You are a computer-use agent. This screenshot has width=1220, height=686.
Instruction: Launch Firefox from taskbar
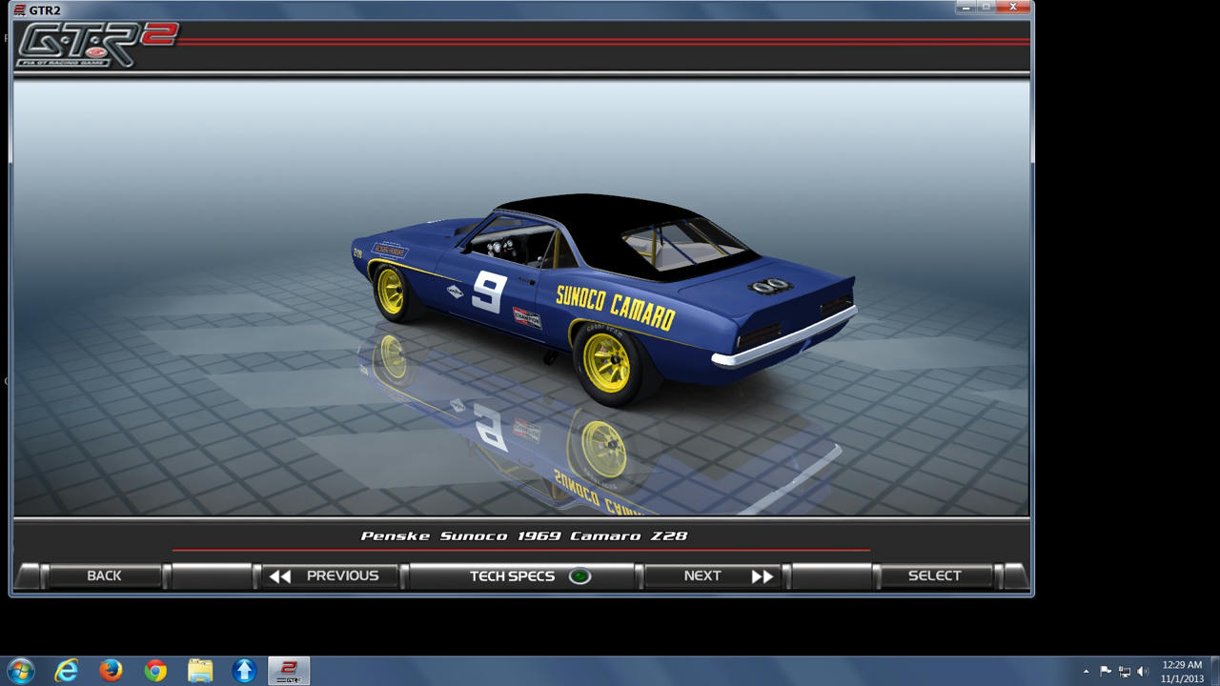[x=111, y=671]
